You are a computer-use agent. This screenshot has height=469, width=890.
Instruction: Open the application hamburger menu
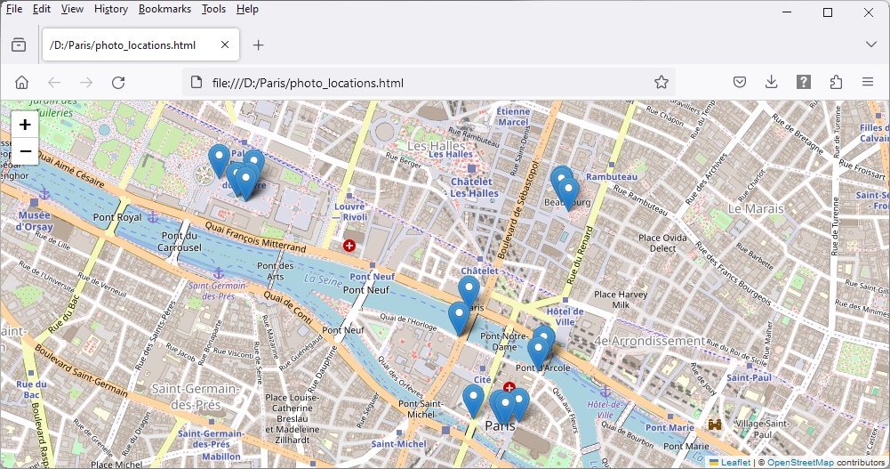coord(867,83)
